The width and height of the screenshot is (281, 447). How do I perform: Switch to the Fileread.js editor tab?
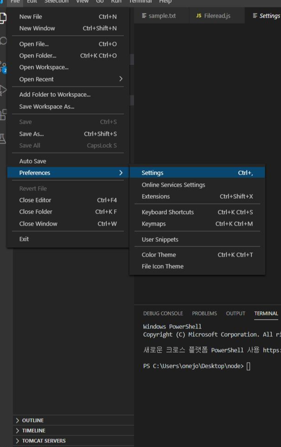point(217,16)
